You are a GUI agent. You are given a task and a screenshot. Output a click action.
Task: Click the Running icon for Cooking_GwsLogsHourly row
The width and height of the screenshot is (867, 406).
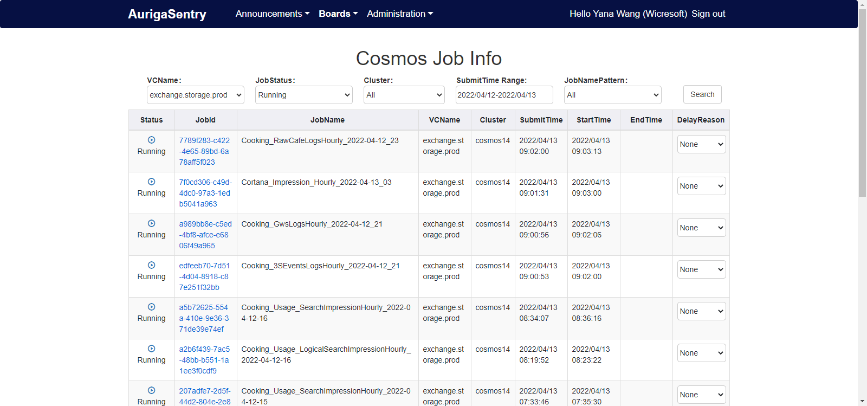click(152, 223)
